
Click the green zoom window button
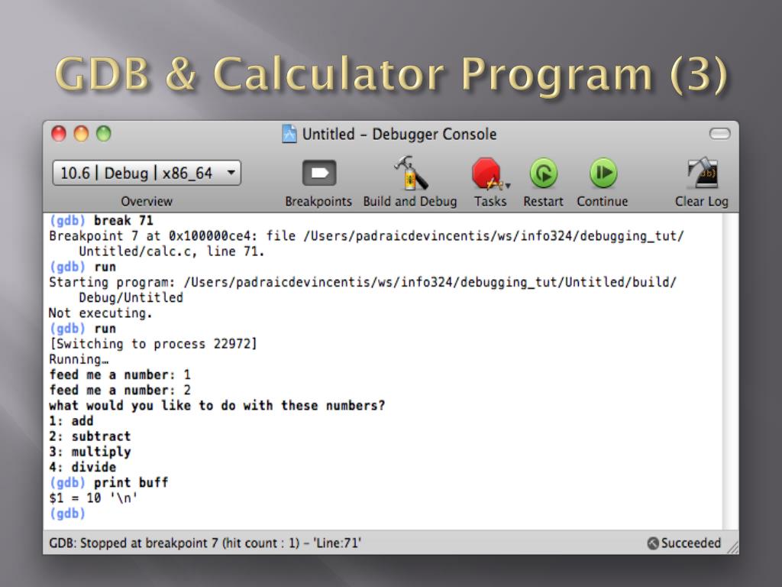pyautogui.click(x=104, y=134)
